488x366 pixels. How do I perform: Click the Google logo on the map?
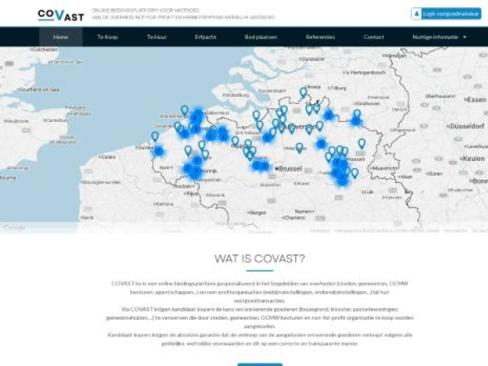(x=14, y=228)
